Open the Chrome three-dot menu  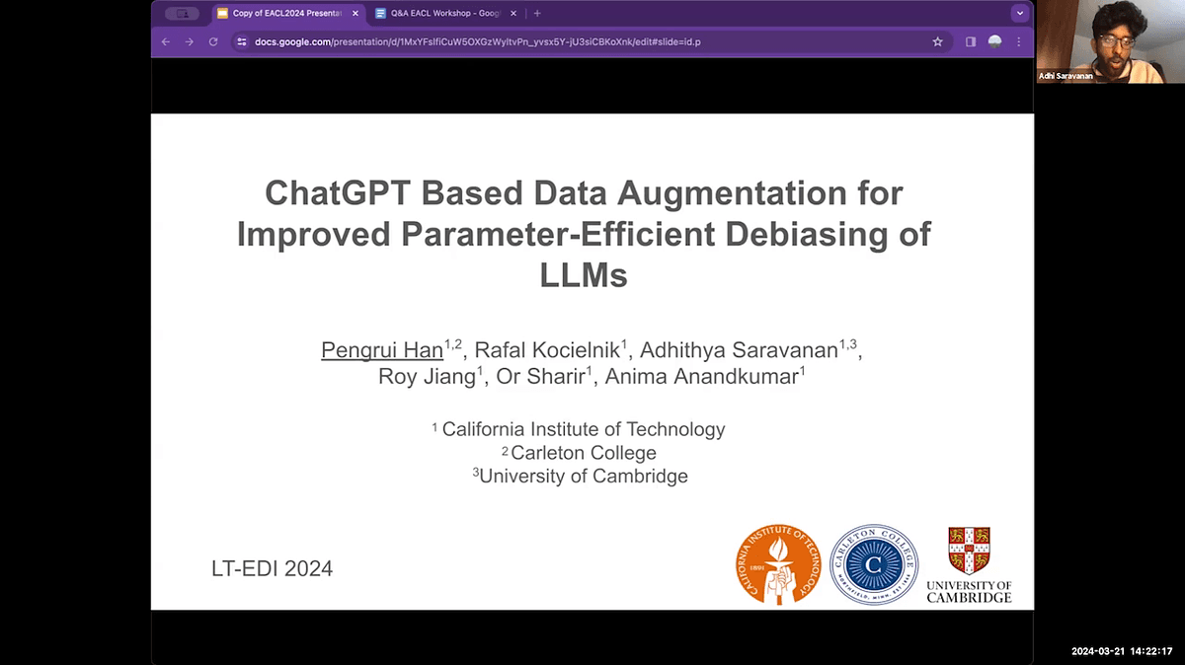click(1019, 42)
